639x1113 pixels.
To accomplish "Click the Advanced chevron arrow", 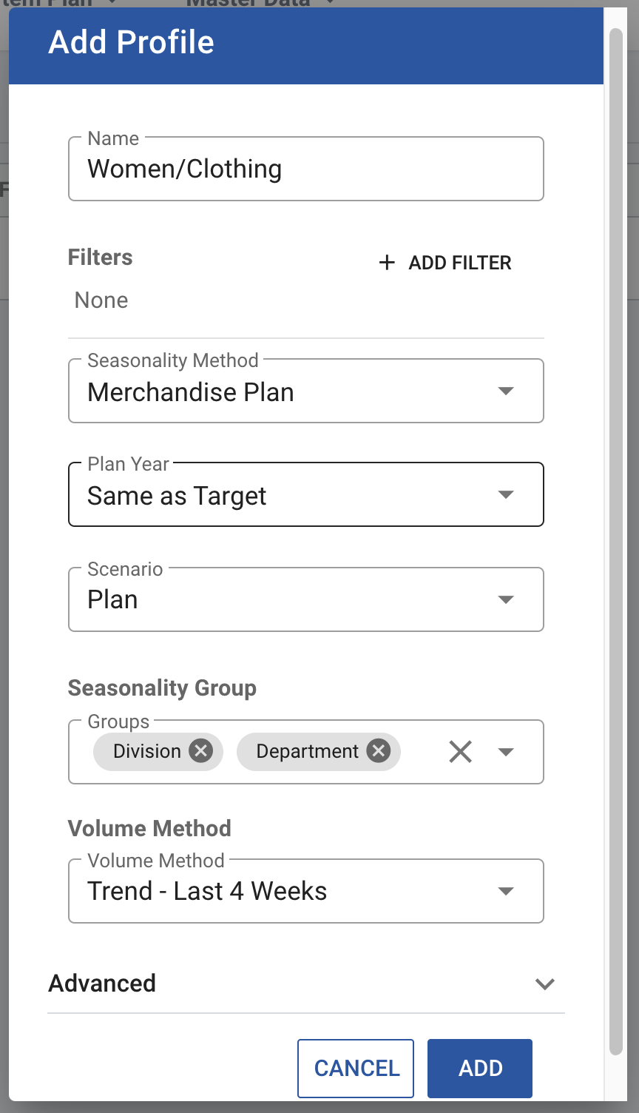I will tap(545, 984).
